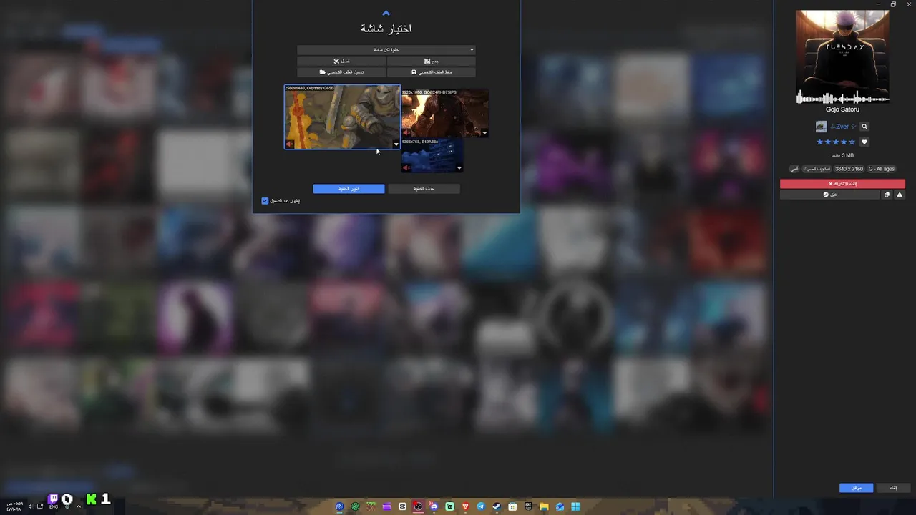Click the ENG language indicator
Screen dimensions: 916x515
(53, 506)
